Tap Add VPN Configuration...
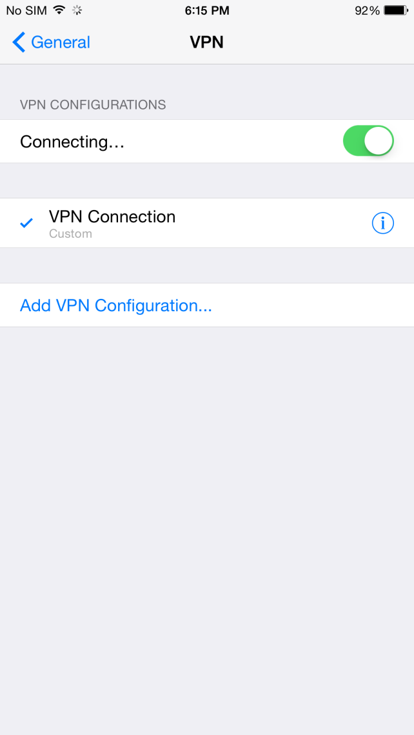414x735 pixels. tap(116, 305)
